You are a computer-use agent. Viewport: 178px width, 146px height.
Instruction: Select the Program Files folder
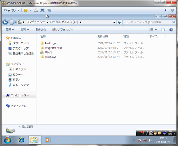tap(53, 48)
